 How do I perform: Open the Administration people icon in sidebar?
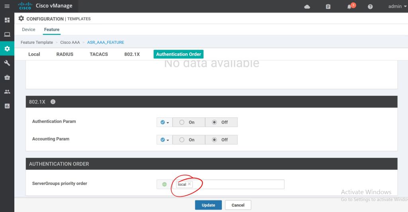(x=7, y=91)
